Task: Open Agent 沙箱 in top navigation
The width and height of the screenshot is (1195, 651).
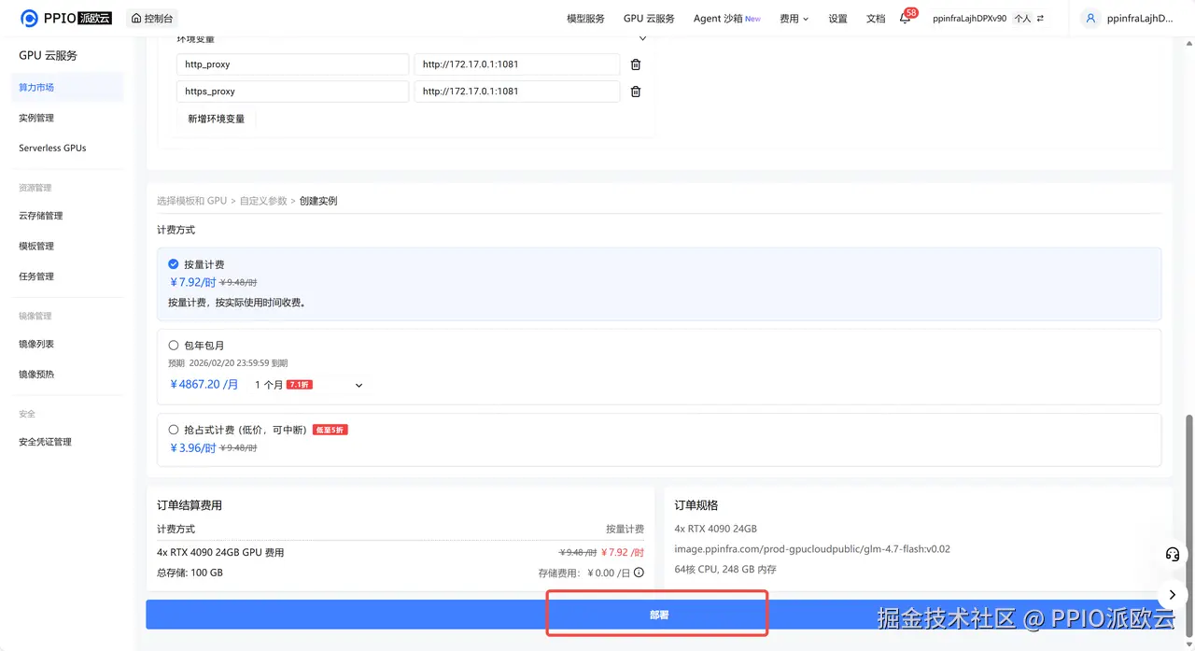Action: 726,19
